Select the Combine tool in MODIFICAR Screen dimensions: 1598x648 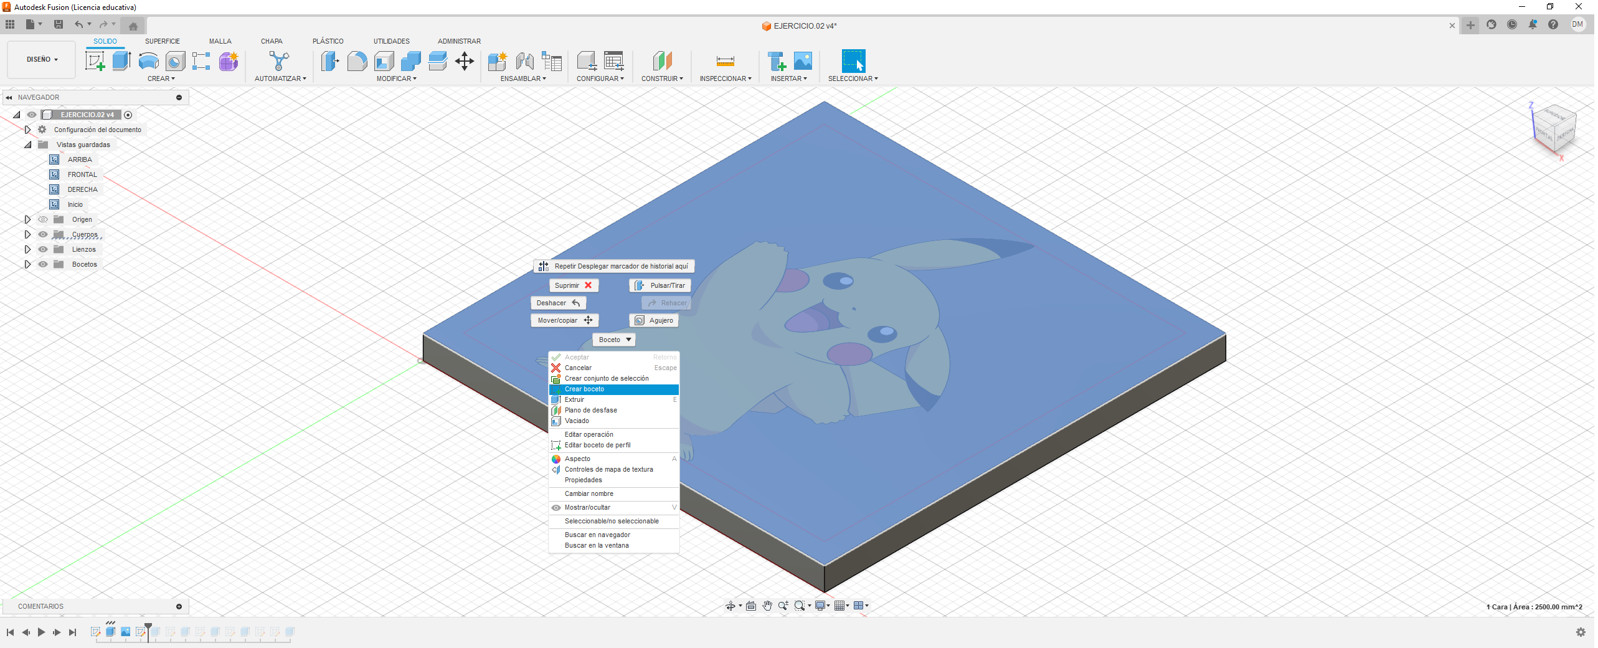pyautogui.click(x=410, y=61)
